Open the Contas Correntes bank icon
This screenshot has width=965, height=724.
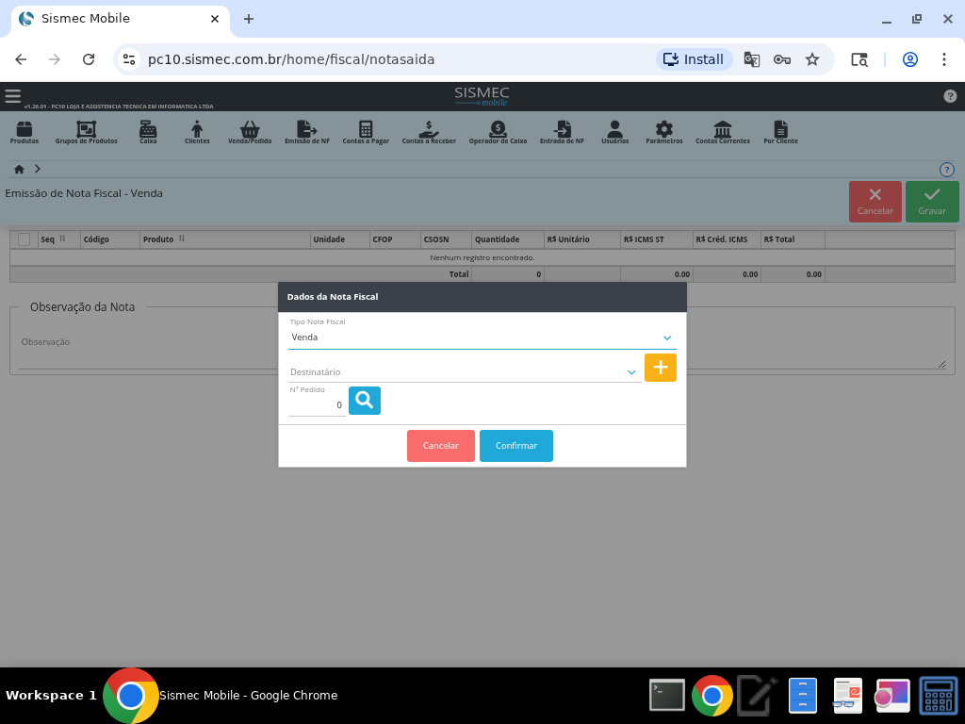pyautogui.click(x=723, y=132)
